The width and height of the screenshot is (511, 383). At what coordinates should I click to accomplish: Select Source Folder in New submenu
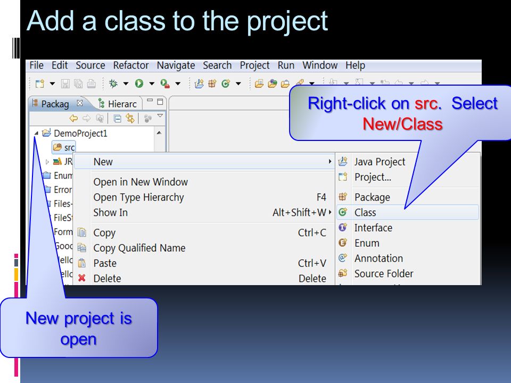(x=408, y=273)
